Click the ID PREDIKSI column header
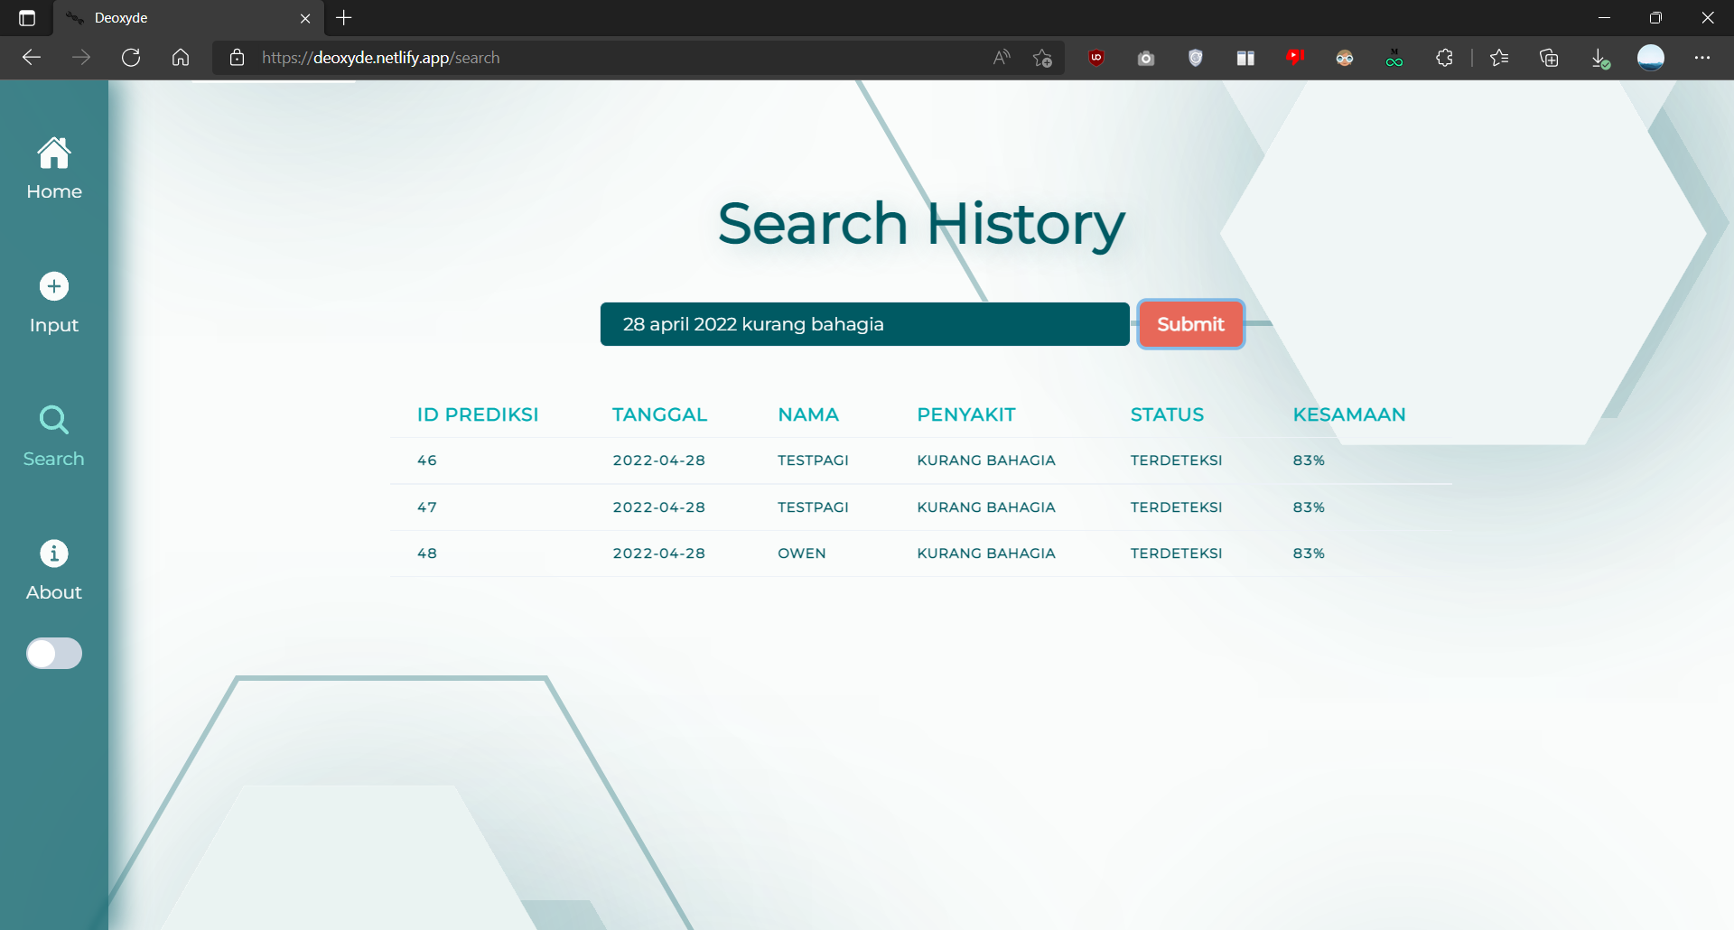1734x930 pixels. pos(478,414)
